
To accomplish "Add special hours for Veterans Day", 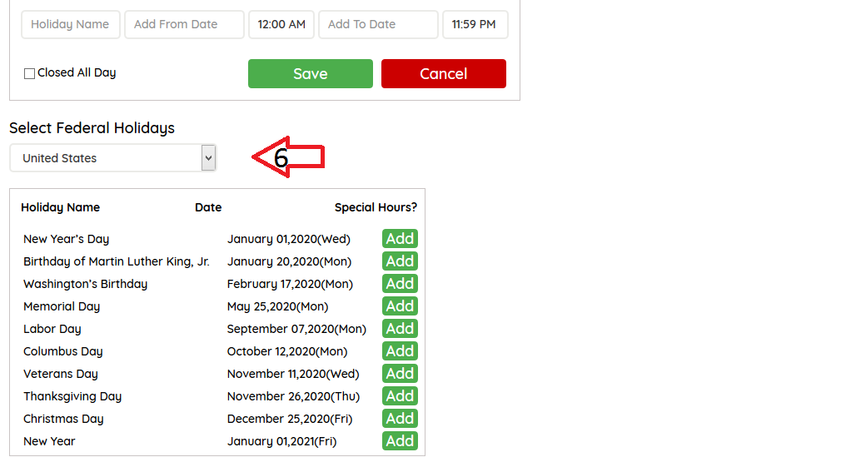I will [x=400, y=374].
